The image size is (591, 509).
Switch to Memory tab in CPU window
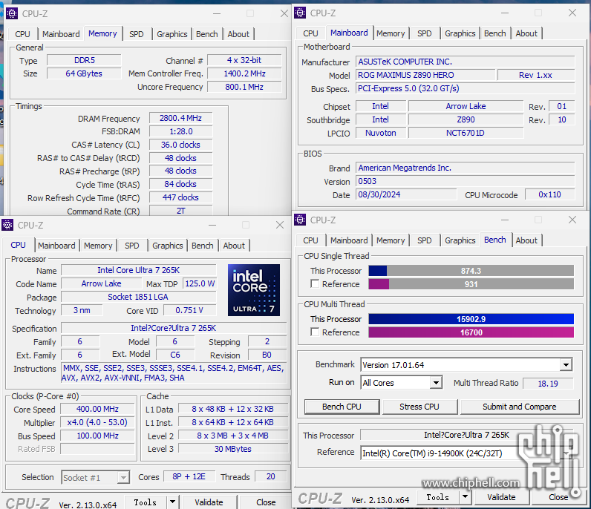coord(98,246)
